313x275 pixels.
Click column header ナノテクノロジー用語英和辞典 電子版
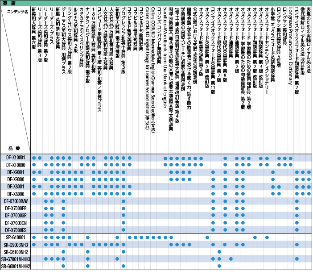pyautogui.click(x=87, y=46)
